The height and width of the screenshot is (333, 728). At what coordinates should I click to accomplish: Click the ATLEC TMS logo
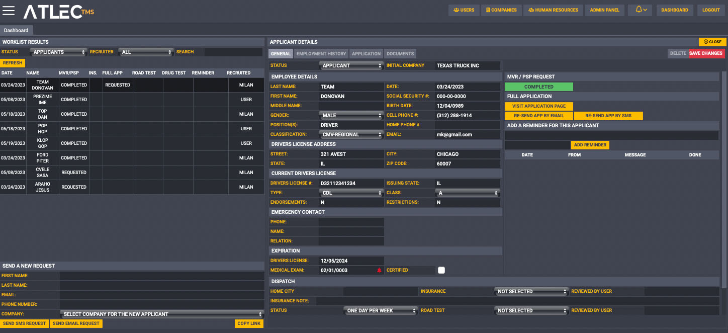tap(58, 11)
